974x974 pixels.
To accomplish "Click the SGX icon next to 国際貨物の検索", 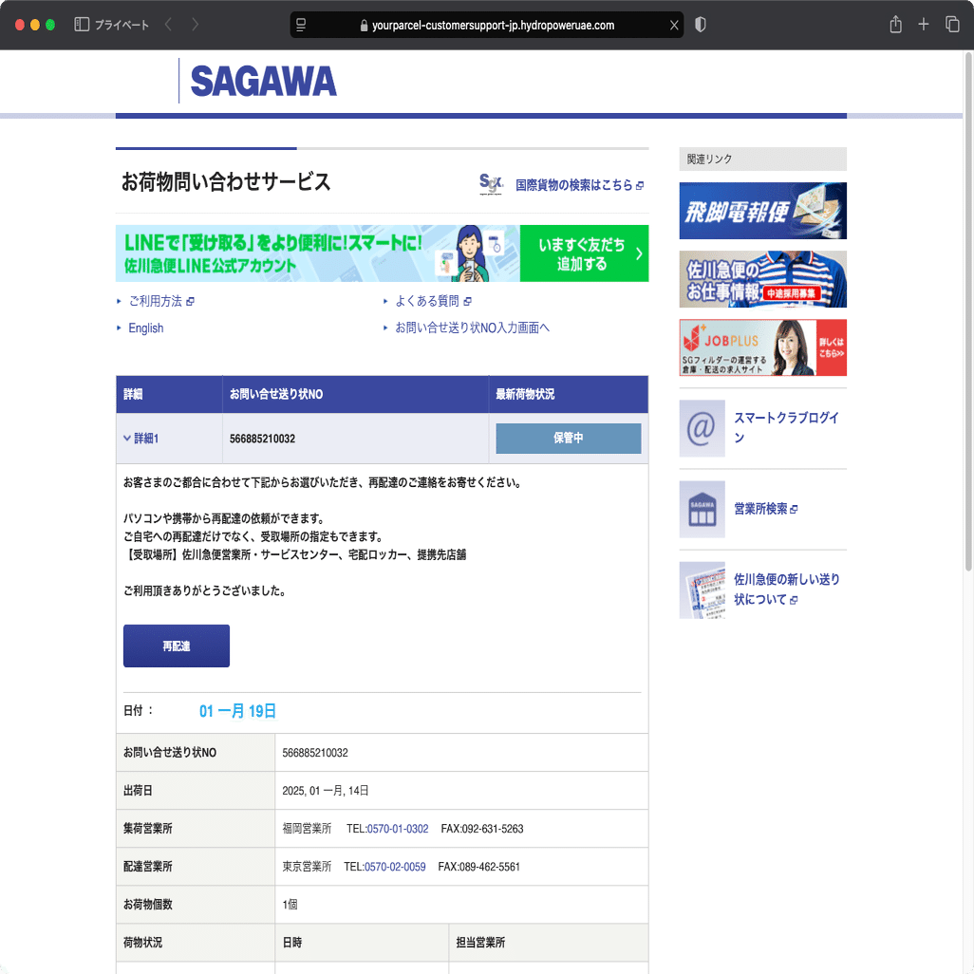I will point(491,185).
